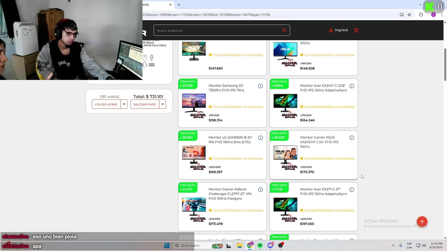Open Chrome extensions puzzle icon
447x251 pixels.
pos(421,15)
